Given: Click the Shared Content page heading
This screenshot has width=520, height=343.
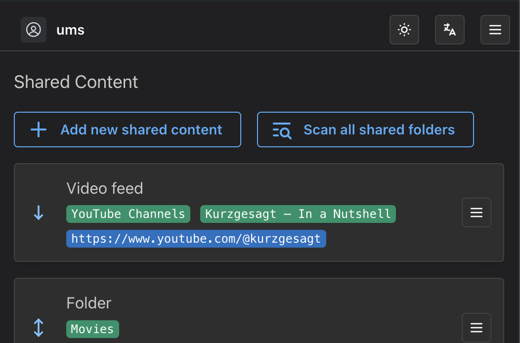Looking at the screenshot, I should [x=76, y=82].
